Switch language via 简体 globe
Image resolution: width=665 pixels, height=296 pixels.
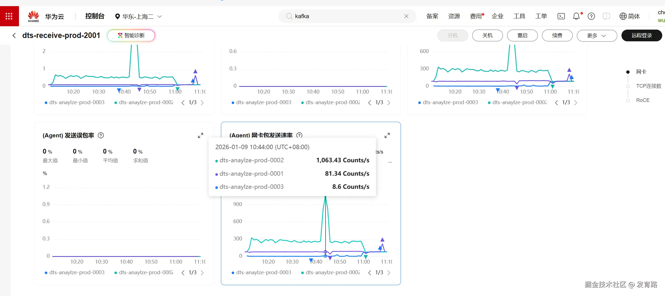tap(630, 16)
